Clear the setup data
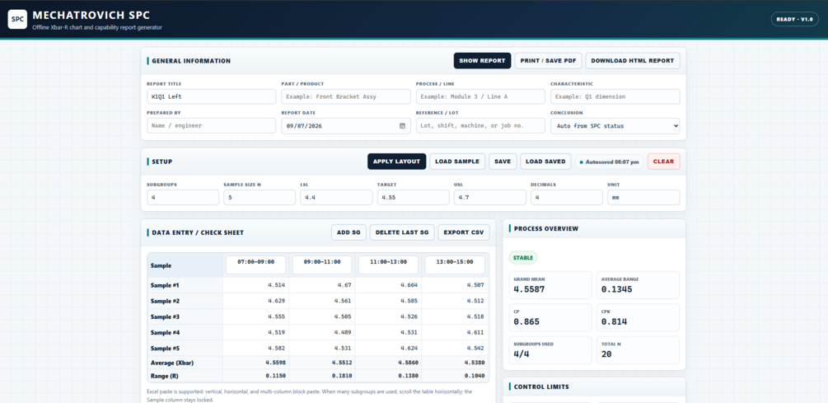828x403 pixels. [664, 162]
